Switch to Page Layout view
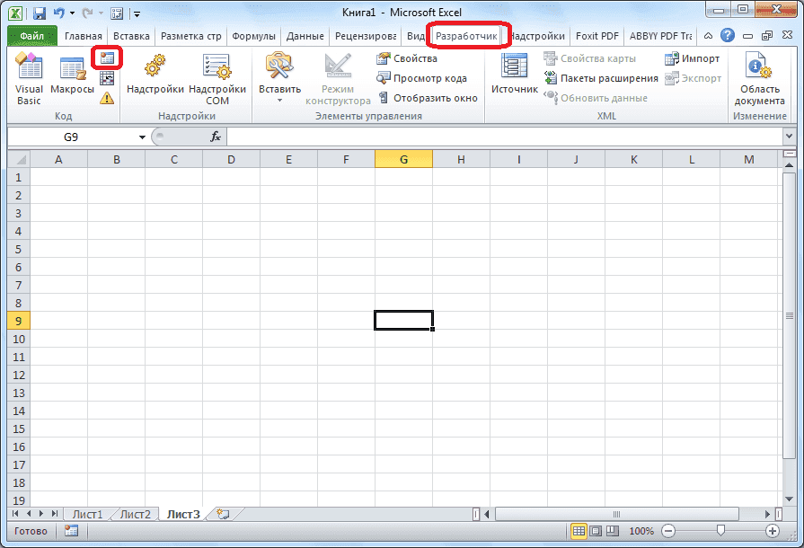 596,531
